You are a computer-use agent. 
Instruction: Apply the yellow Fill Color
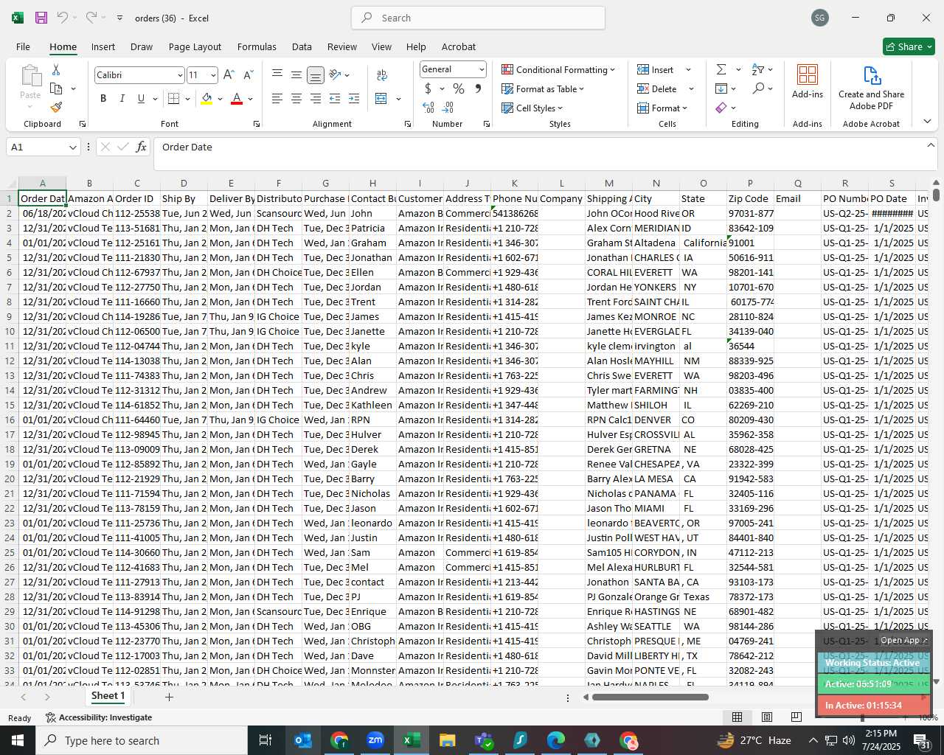207,98
